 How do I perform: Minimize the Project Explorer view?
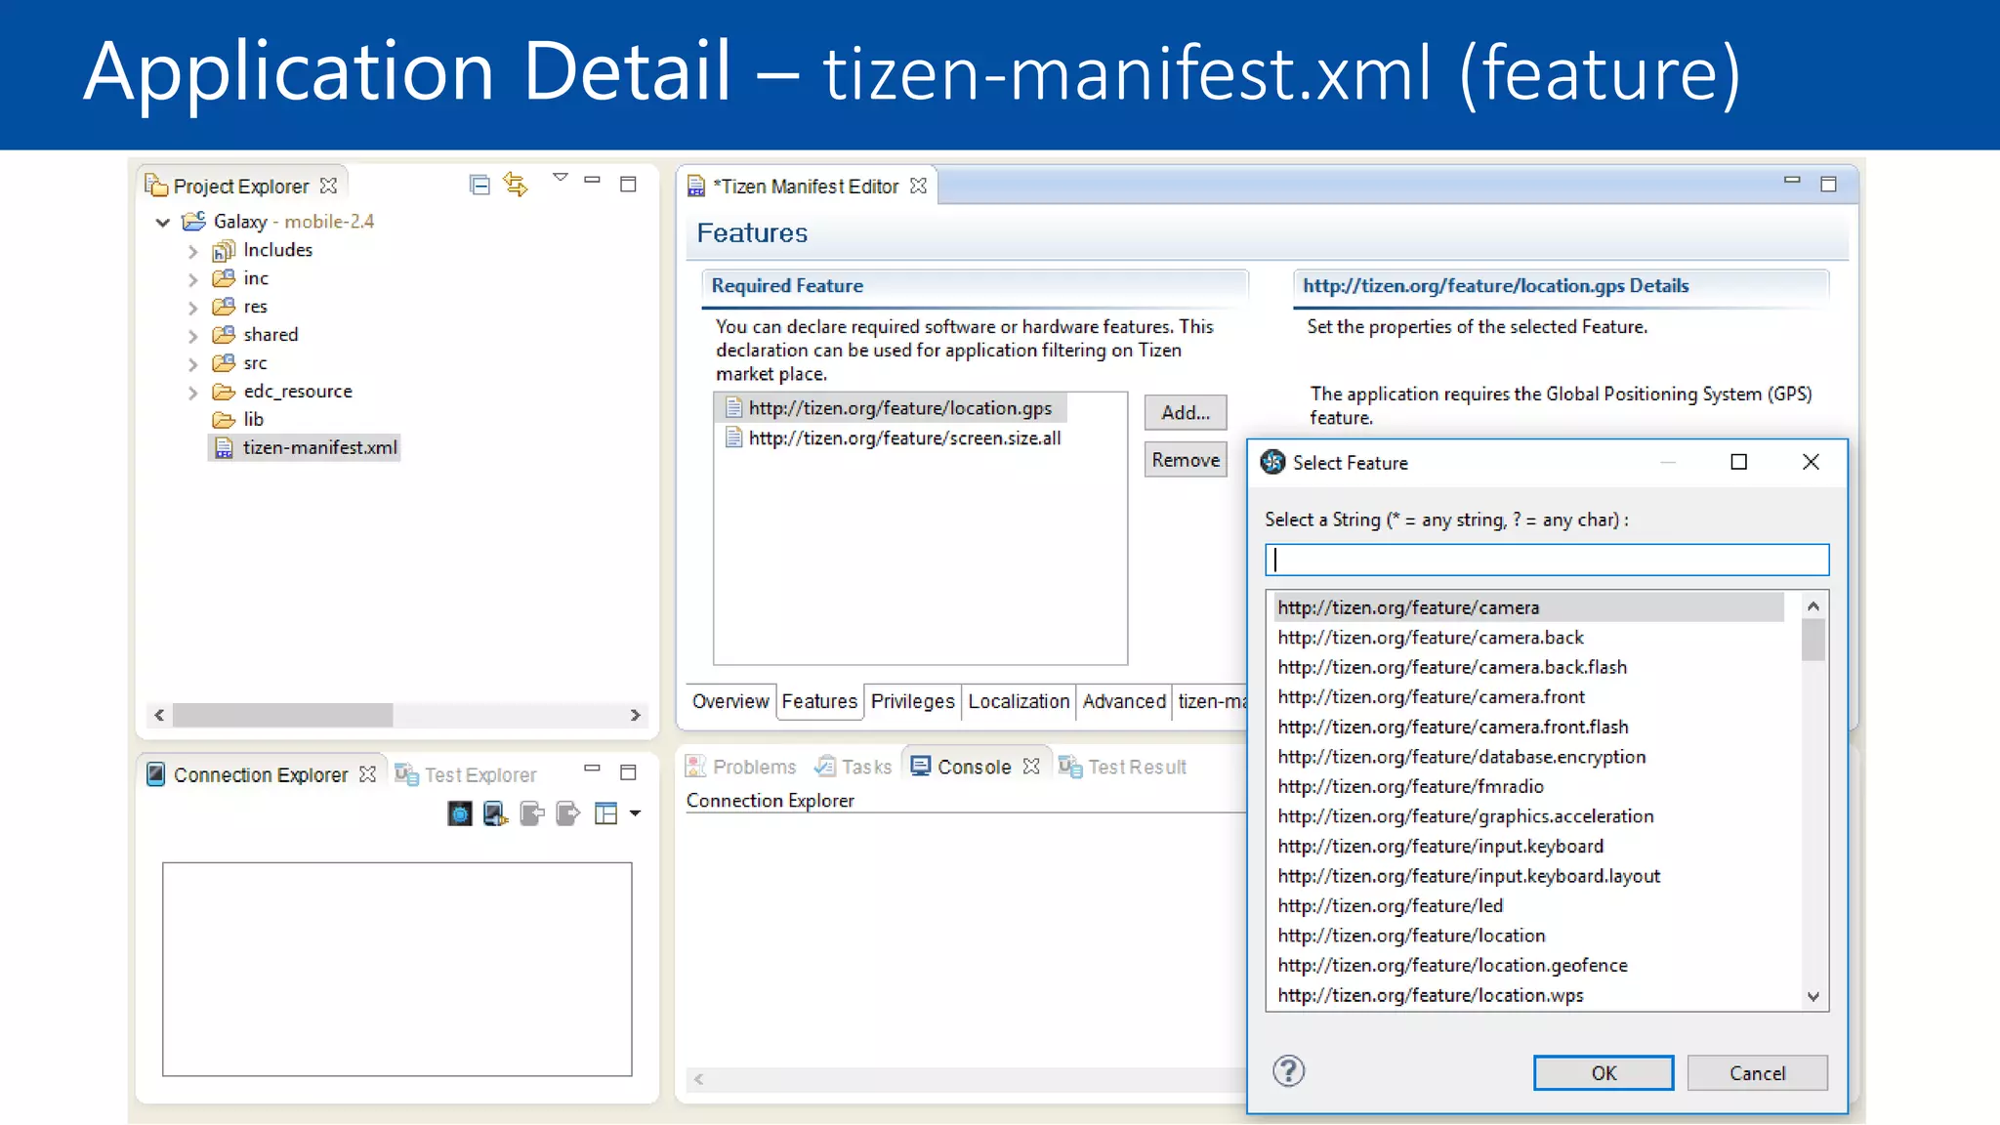pyautogui.click(x=592, y=181)
